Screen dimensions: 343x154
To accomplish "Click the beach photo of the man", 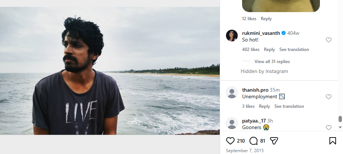I will (110, 71).
